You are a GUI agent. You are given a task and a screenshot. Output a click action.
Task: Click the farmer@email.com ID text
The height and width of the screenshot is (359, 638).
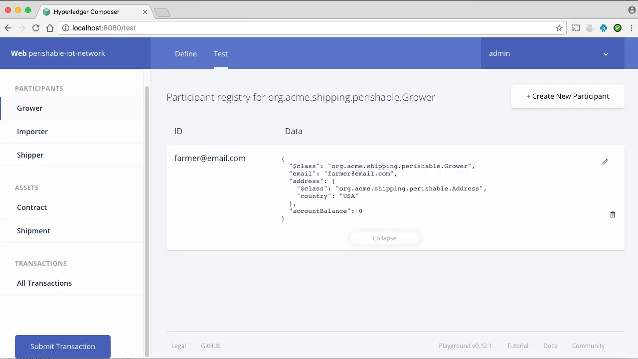(x=210, y=158)
